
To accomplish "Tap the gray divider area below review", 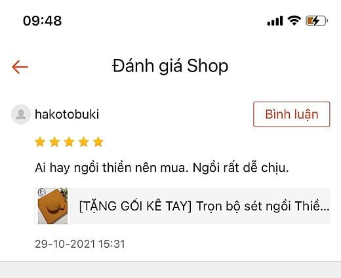I will (170, 269).
